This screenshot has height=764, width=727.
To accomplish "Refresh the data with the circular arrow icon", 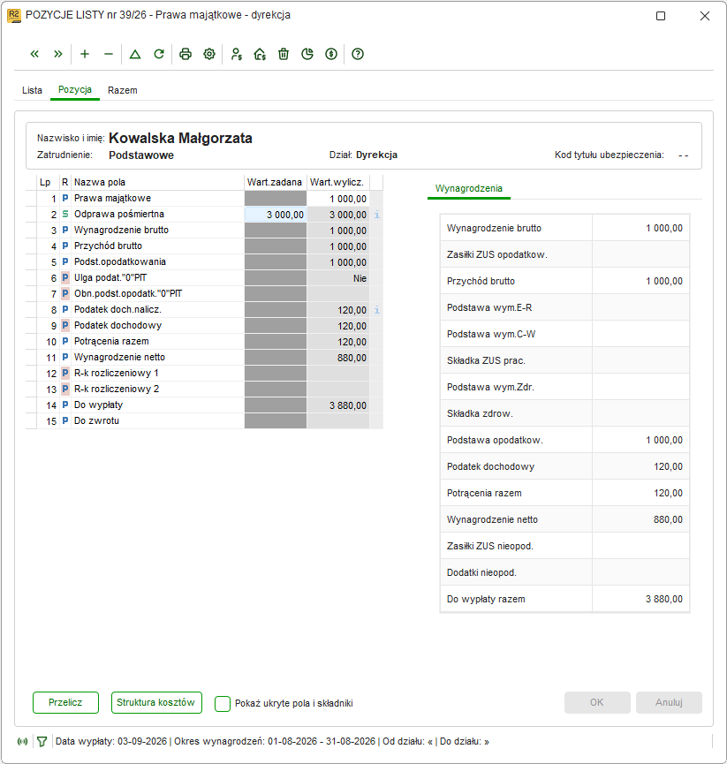I will [x=159, y=54].
